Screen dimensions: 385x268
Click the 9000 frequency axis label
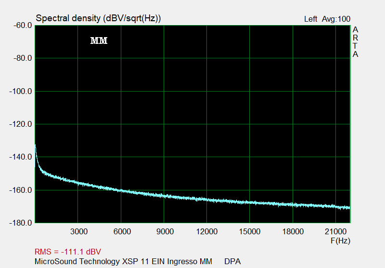click(165, 232)
